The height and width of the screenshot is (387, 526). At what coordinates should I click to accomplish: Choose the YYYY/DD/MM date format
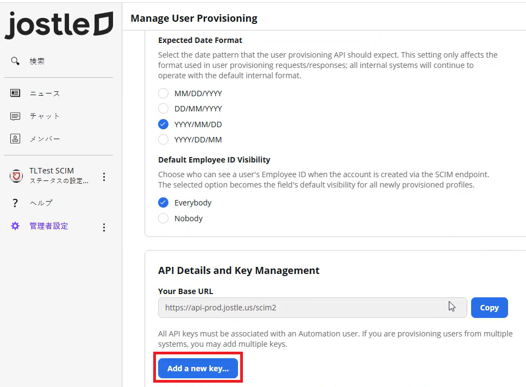[x=164, y=139]
